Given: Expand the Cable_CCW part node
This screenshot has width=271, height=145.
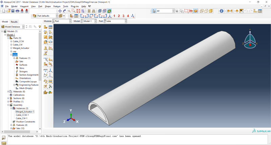Looking at the screenshot, I should tap(11, 41).
